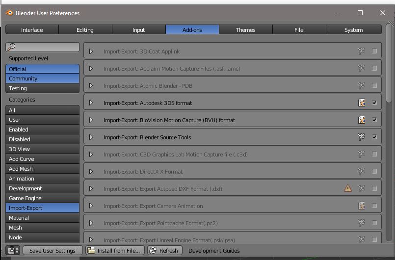Click community icon on Export Unreal Engine row
Viewport: 395px width, 260px height.
pos(361,239)
